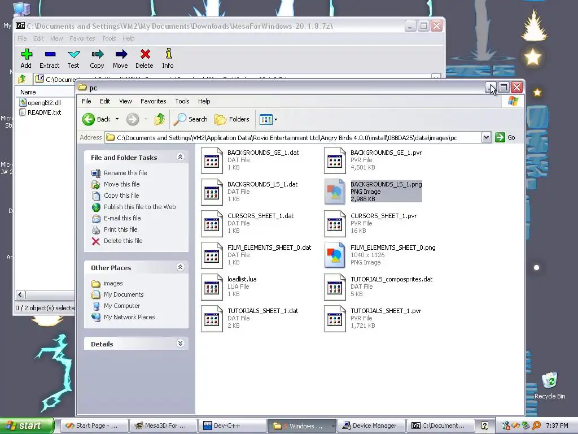Screen dimensions: 578x434
Task: Open the View menu in pc window
Action: click(x=125, y=101)
